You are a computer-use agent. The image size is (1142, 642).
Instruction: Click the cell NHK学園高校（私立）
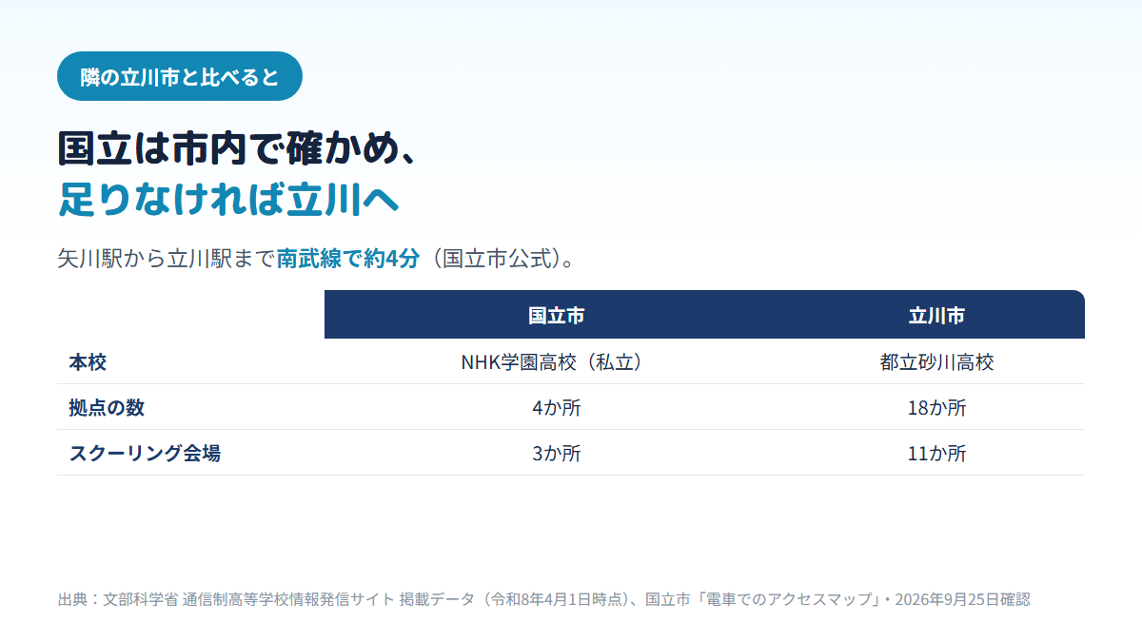coord(557,362)
